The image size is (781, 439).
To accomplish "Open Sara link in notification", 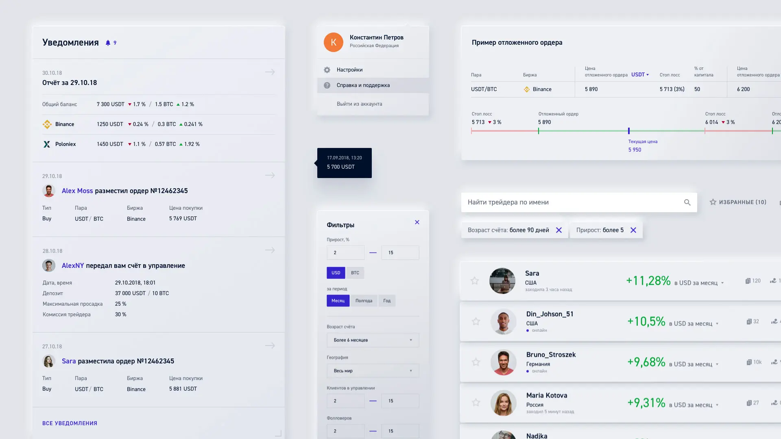I will (69, 361).
